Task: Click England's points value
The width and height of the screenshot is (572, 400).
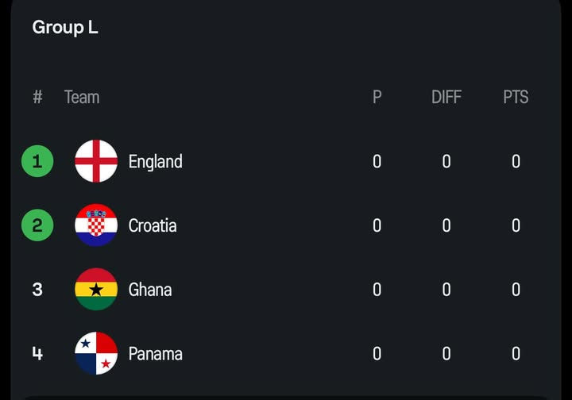Action: pyautogui.click(x=516, y=162)
